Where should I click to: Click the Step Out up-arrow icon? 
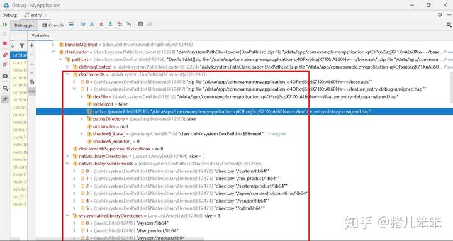click(110, 25)
